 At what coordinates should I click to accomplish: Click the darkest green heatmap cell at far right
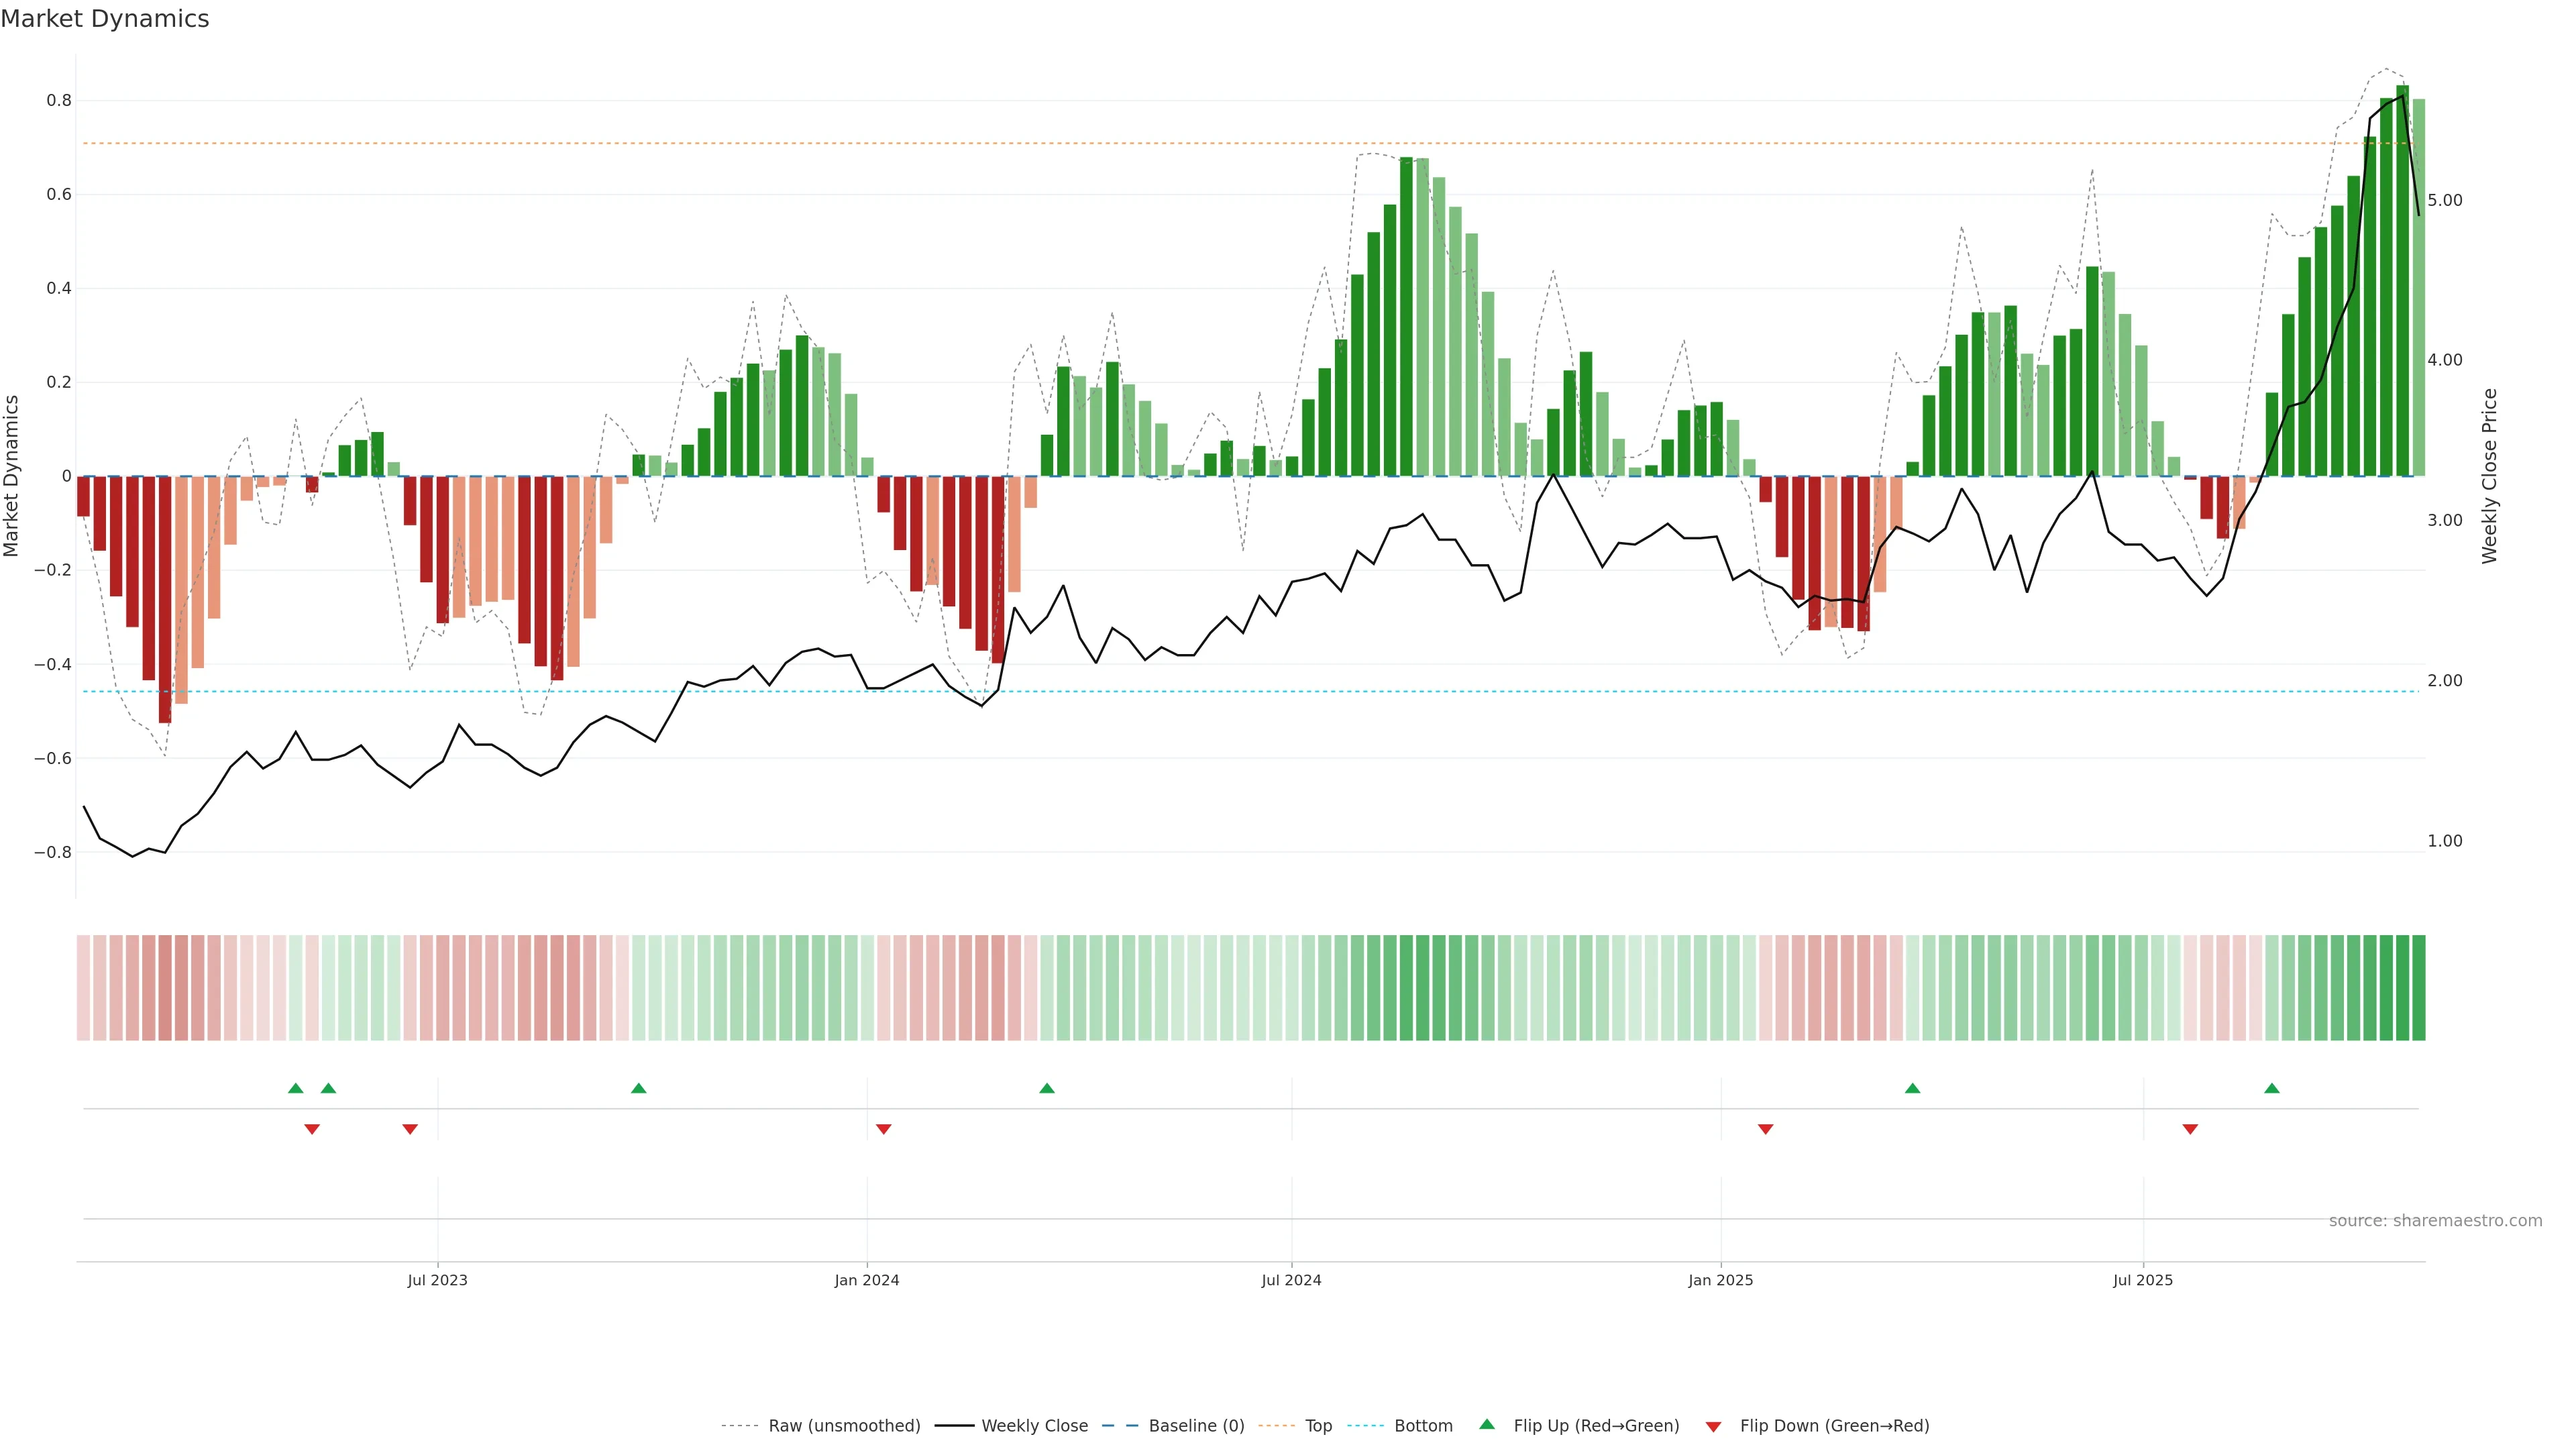point(2418,988)
